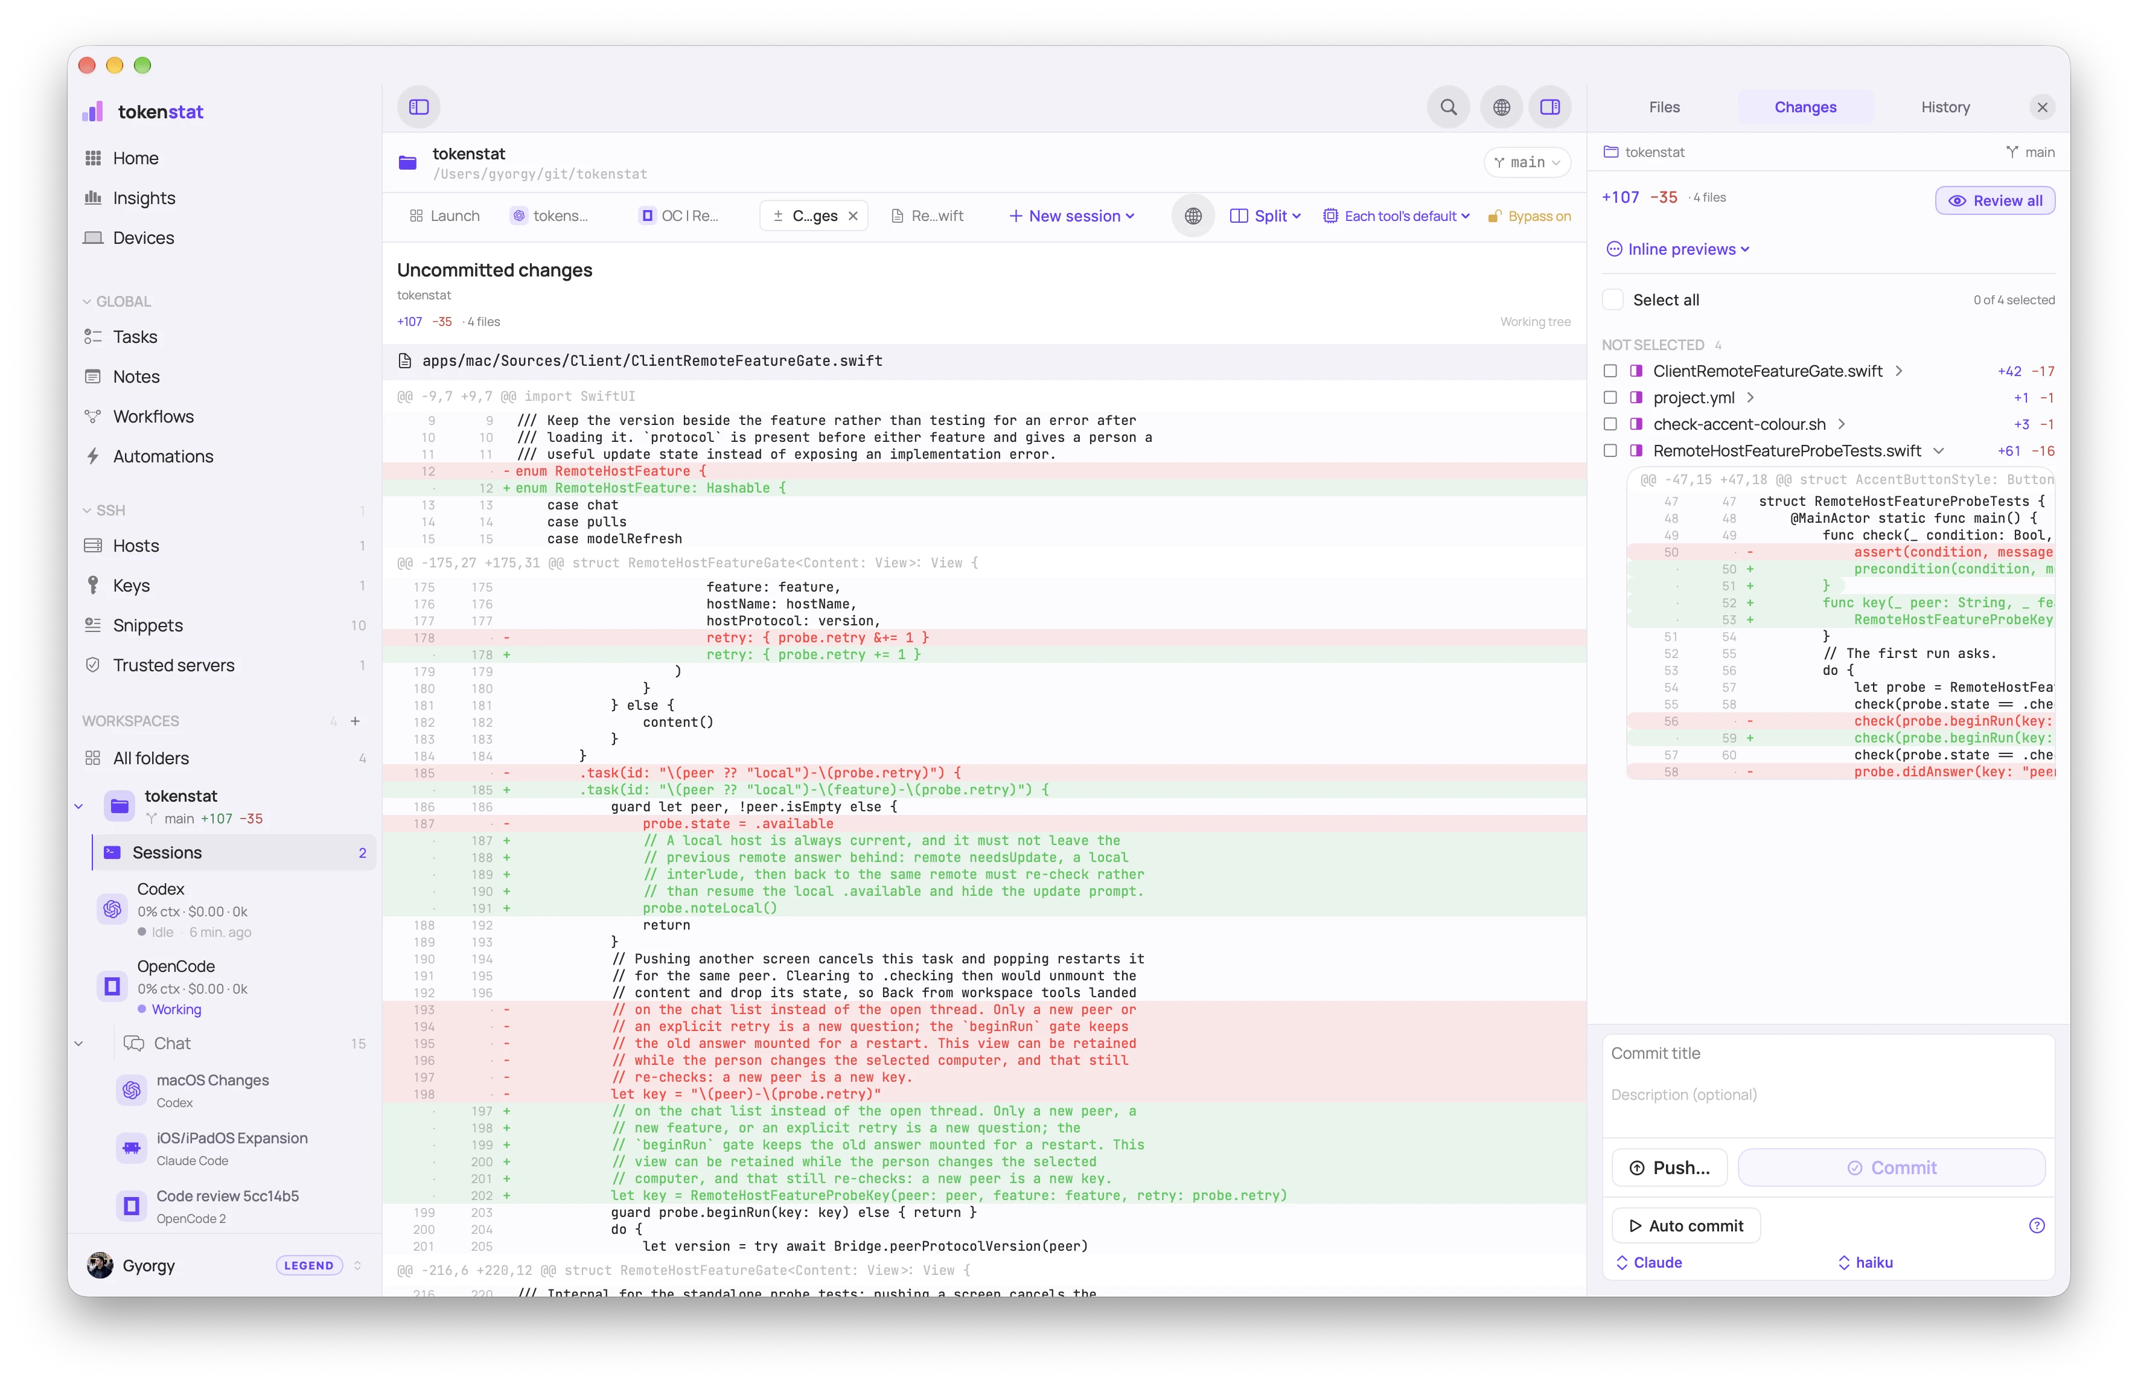The width and height of the screenshot is (2138, 1386).
Task: Open Trusted servers
Action: pos(173,665)
